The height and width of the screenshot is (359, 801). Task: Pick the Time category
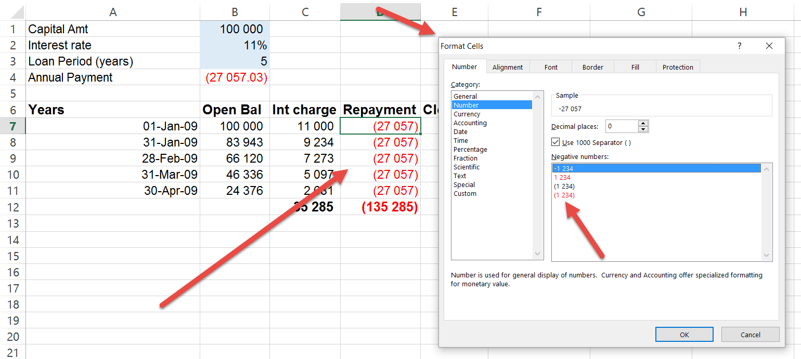point(492,140)
